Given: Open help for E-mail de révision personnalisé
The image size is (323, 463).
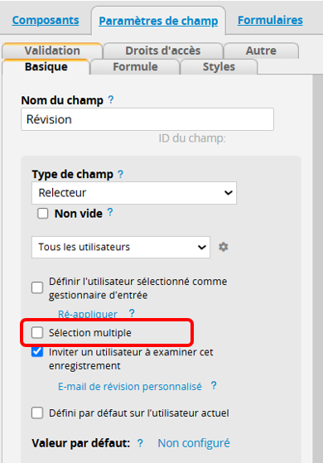Looking at the screenshot, I should (x=214, y=385).
